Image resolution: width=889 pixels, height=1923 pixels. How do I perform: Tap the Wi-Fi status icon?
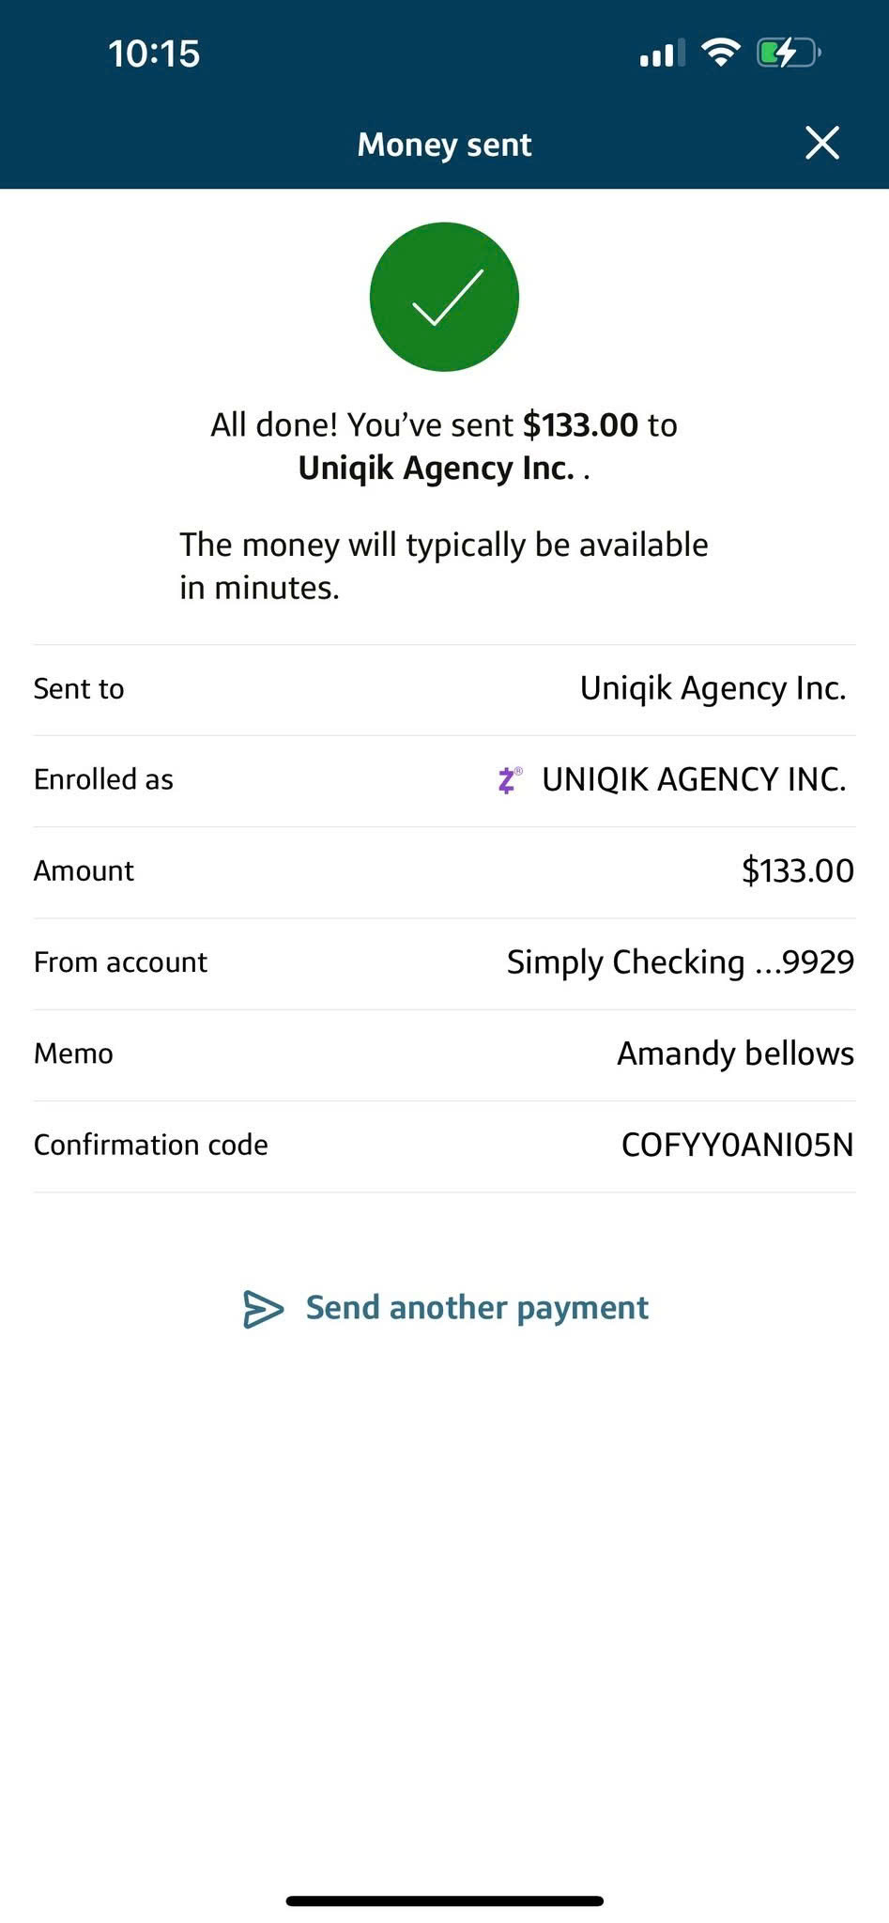[720, 53]
